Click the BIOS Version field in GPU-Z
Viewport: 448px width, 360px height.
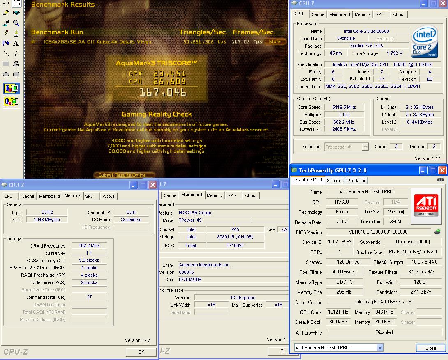[378, 232]
